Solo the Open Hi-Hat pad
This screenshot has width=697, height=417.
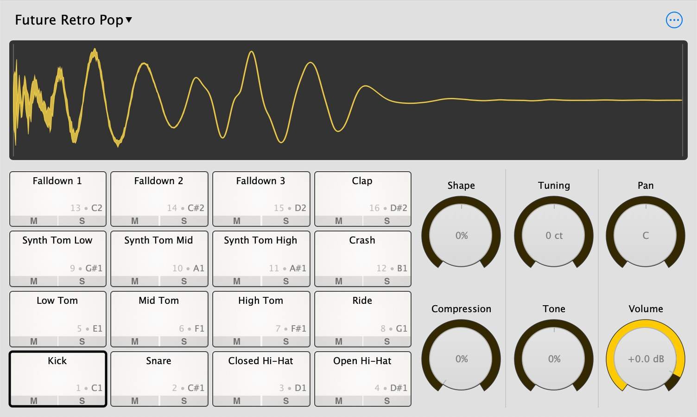coord(387,401)
